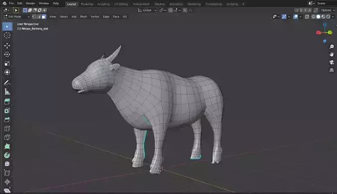Toggle viewport overlays

[296, 17]
